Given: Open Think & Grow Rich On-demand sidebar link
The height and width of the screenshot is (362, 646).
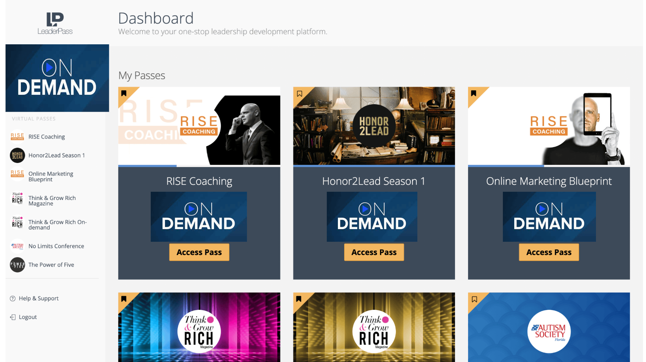Looking at the screenshot, I should [58, 225].
